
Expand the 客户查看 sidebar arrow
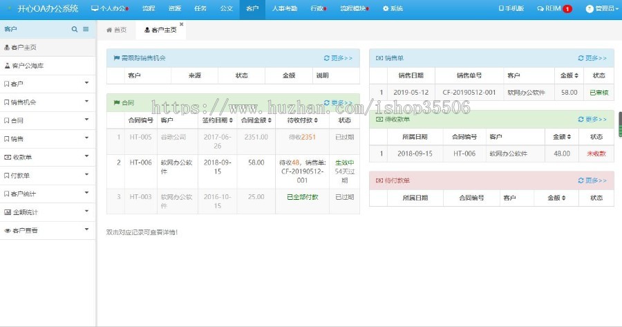tap(86, 229)
